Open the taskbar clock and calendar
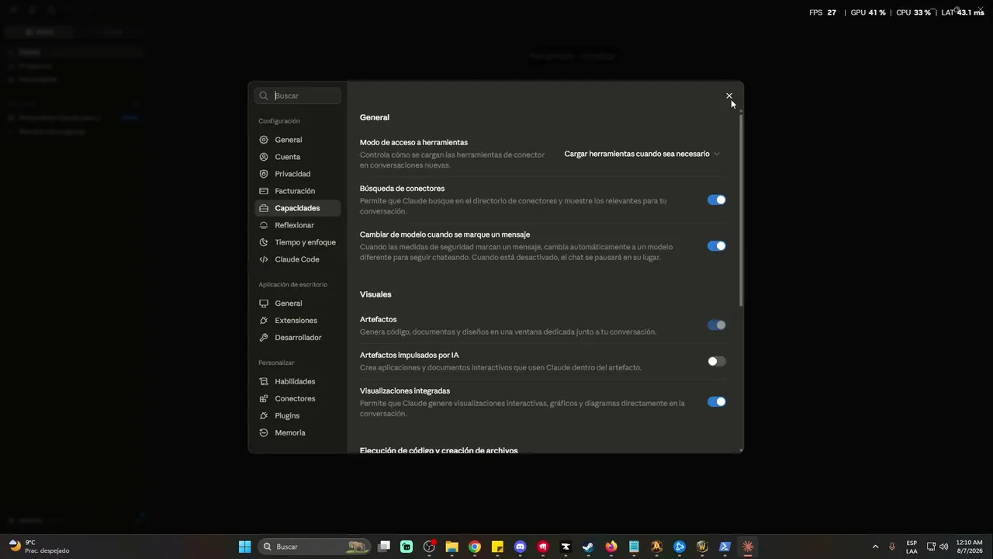This screenshot has height=559, width=993. pyautogui.click(x=970, y=547)
